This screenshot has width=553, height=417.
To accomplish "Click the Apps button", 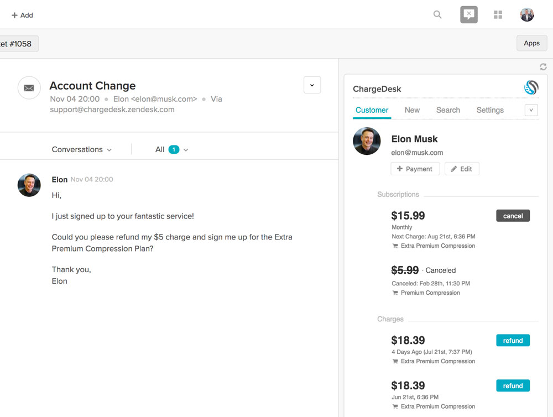I will [x=531, y=43].
